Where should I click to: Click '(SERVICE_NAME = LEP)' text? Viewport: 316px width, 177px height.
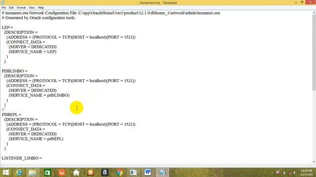coord(33,52)
